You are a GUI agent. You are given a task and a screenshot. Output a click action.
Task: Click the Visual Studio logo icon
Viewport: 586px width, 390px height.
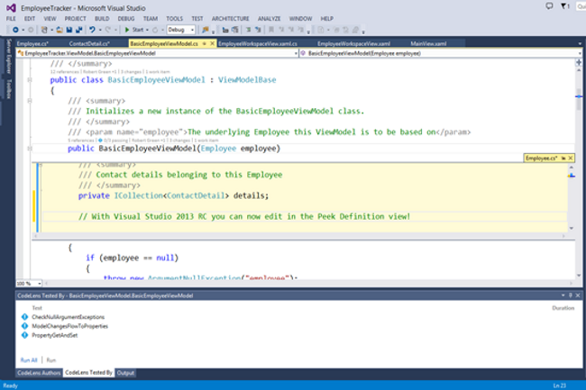point(9,6)
